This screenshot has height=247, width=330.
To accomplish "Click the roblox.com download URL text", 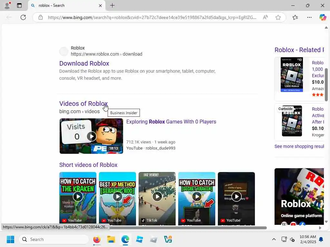I will point(106,54).
